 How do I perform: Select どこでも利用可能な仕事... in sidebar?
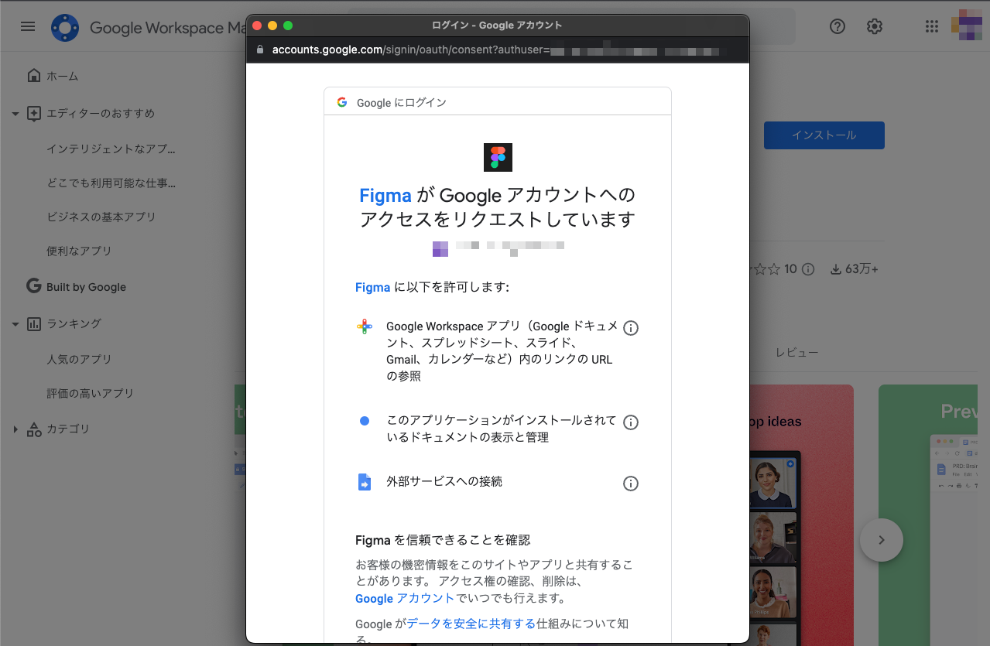point(111,183)
